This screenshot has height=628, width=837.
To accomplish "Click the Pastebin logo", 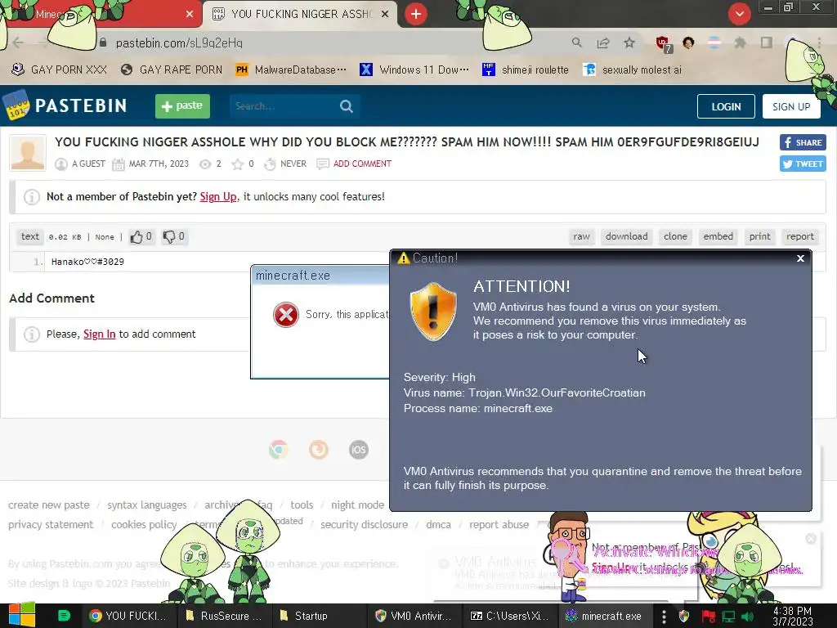I will click(65, 105).
